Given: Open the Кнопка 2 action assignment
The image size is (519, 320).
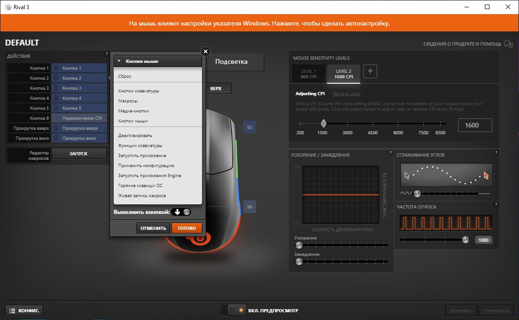Looking at the screenshot, I should 79,78.
